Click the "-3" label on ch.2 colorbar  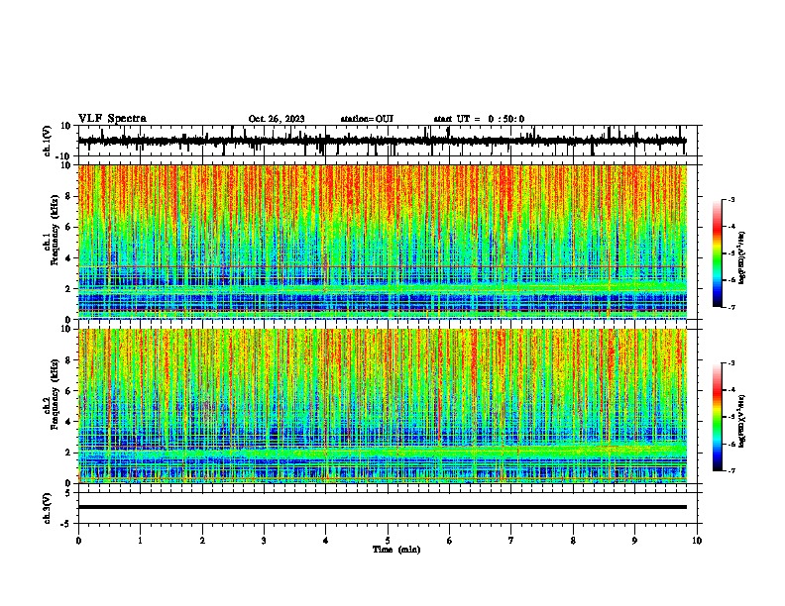coord(731,363)
